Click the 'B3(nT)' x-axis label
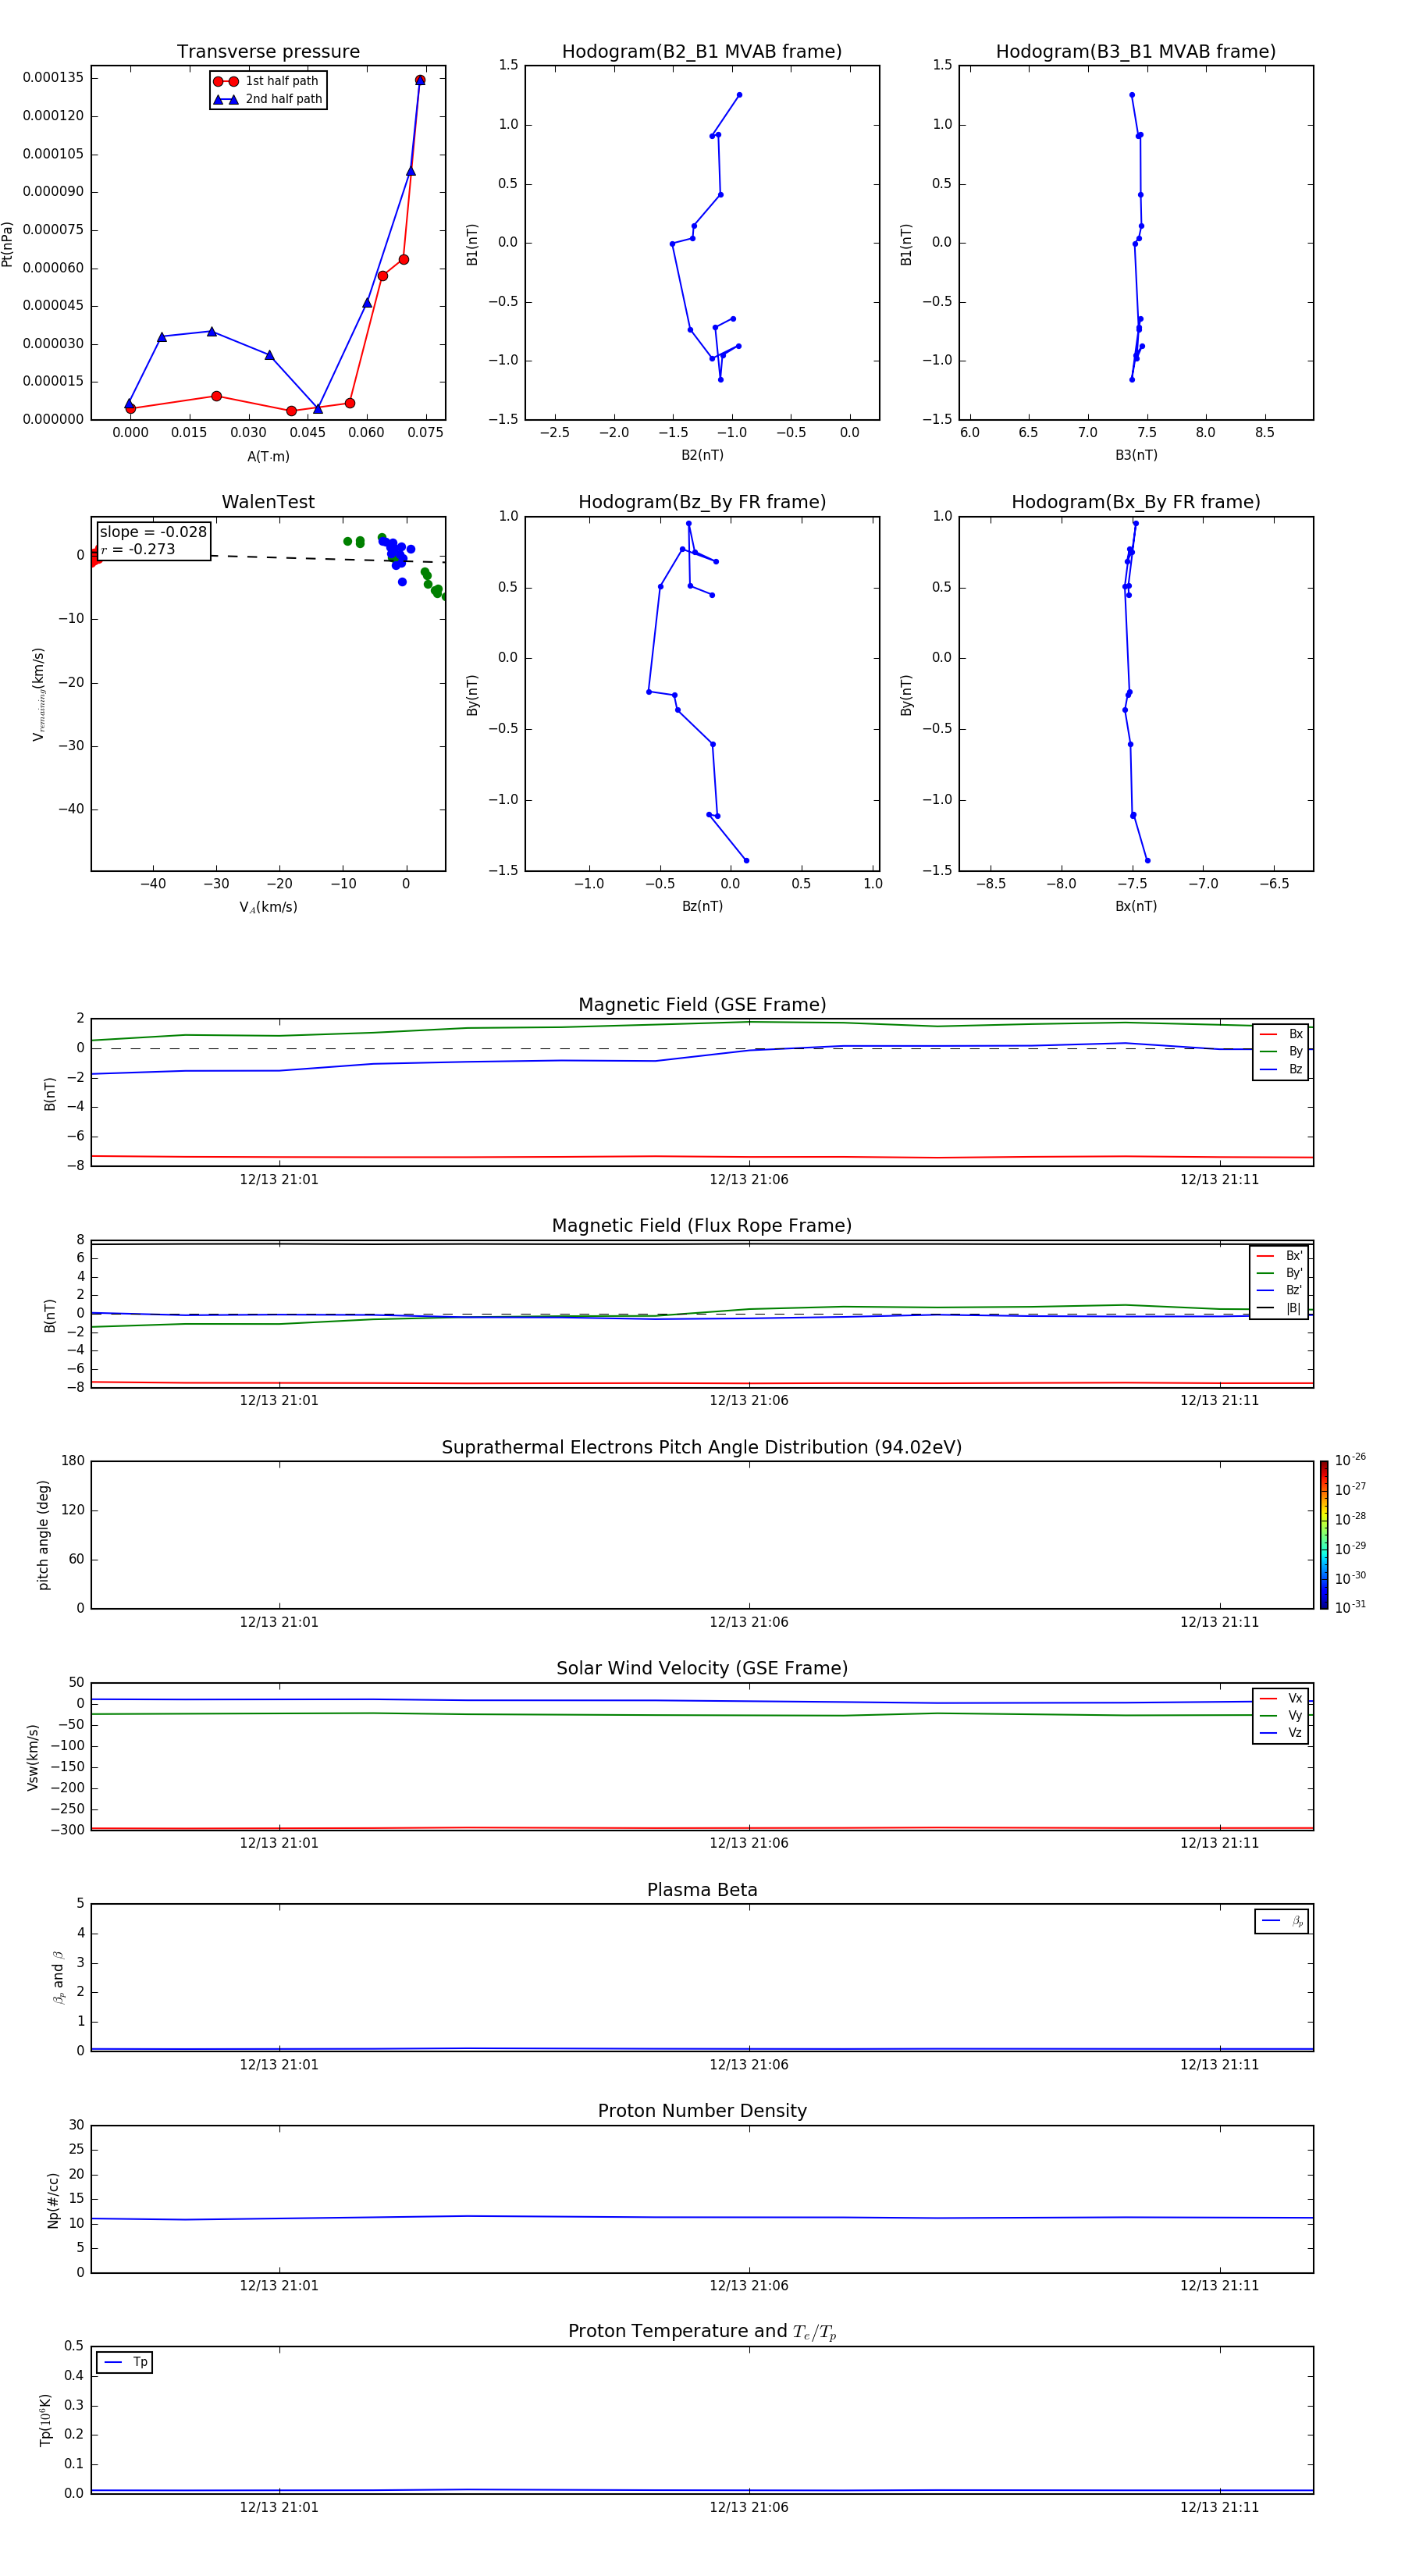Screen dimensions: 1405x2576 (x=1136, y=455)
